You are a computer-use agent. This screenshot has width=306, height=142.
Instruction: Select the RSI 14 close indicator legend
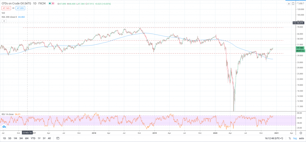(x=8, y=114)
